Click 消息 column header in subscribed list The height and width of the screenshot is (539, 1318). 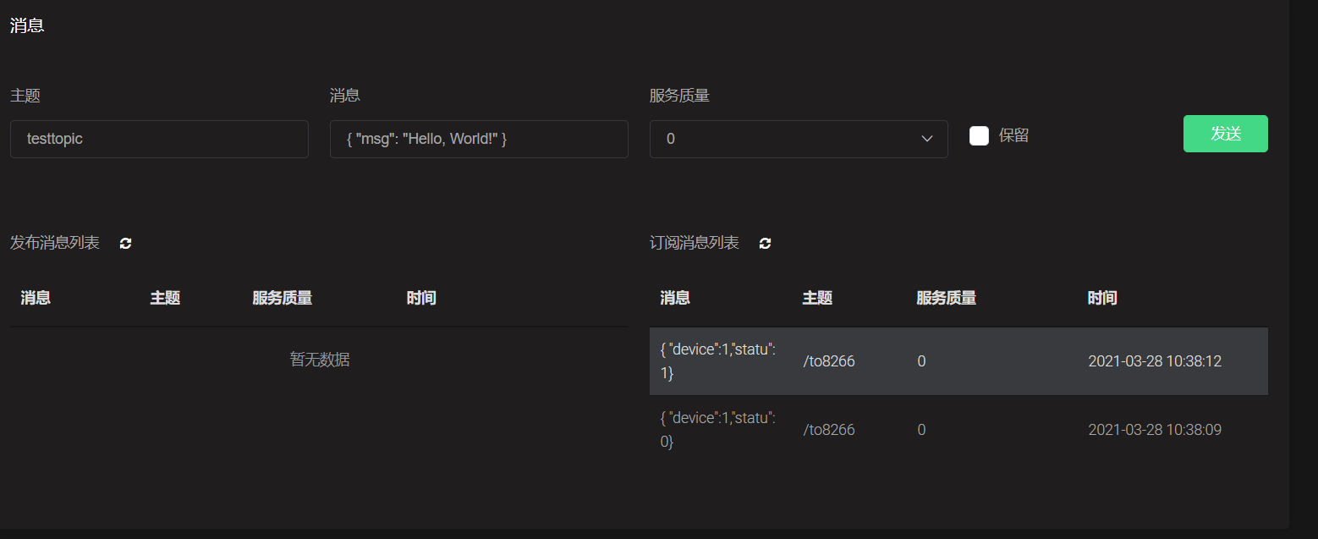pos(675,298)
